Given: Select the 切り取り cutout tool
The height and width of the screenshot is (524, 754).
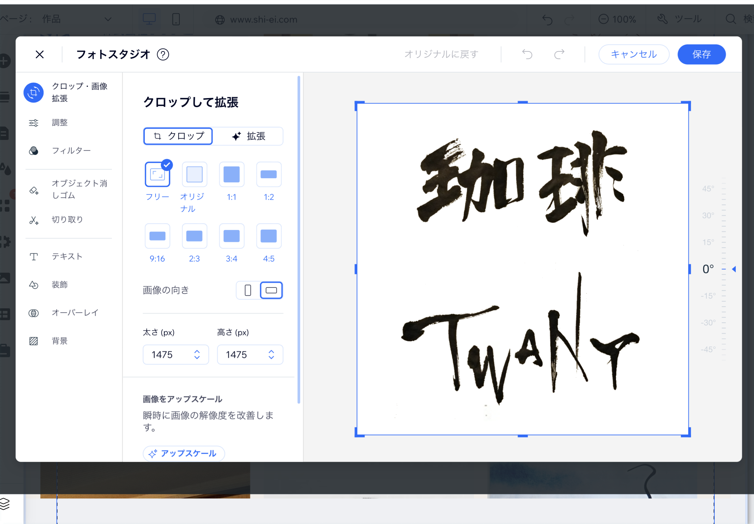Looking at the screenshot, I should 67,219.
